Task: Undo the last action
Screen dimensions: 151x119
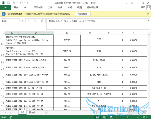Action: click(x=14, y=3)
